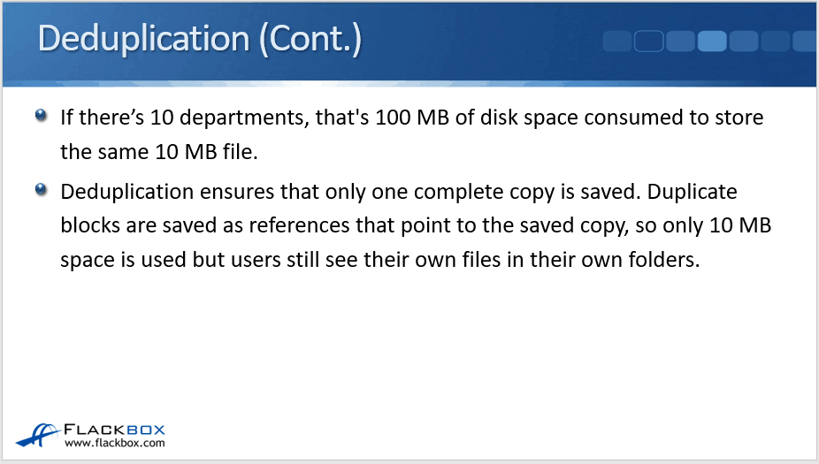This screenshot has width=819, height=464.
Task: Click the outlined square in the header
Action: point(649,42)
